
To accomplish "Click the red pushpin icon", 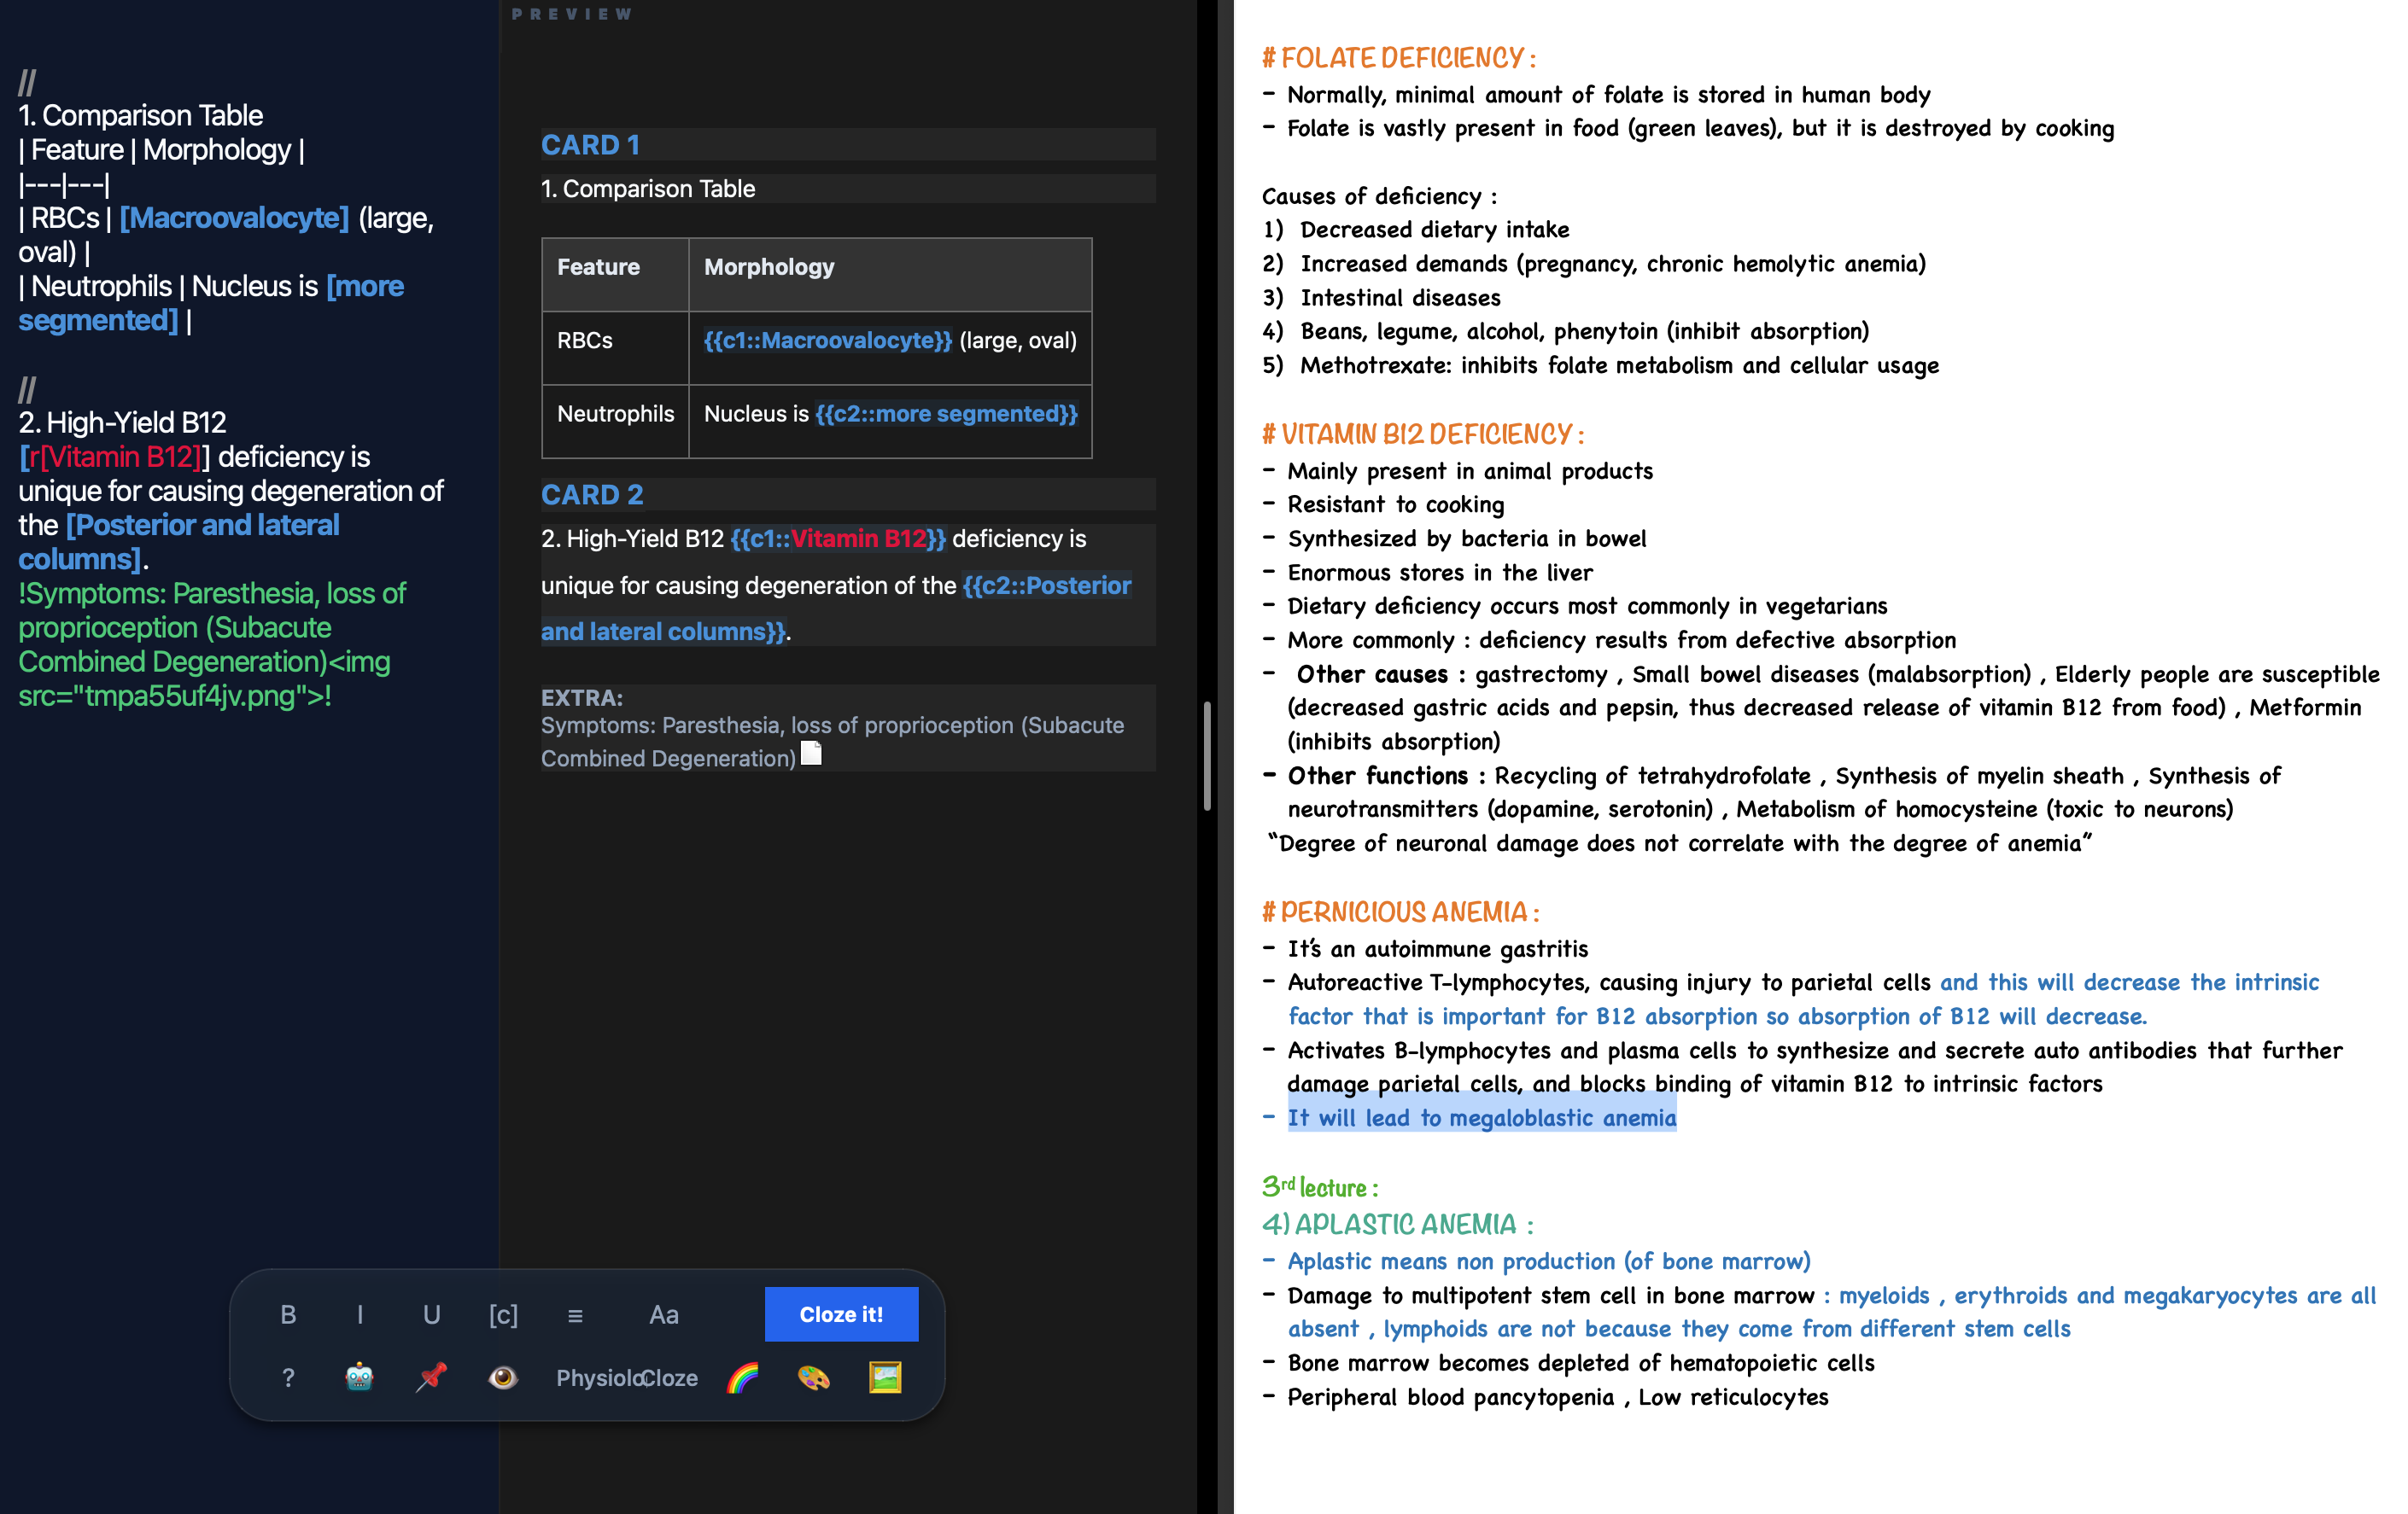I will pyautogui.click(x=431, y=1377).
